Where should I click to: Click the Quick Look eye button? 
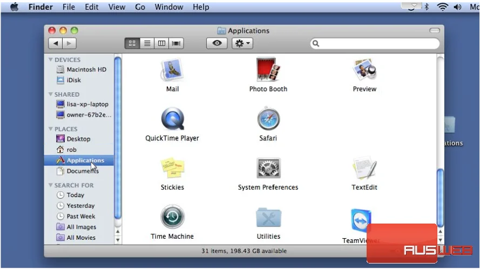point(217,43)
